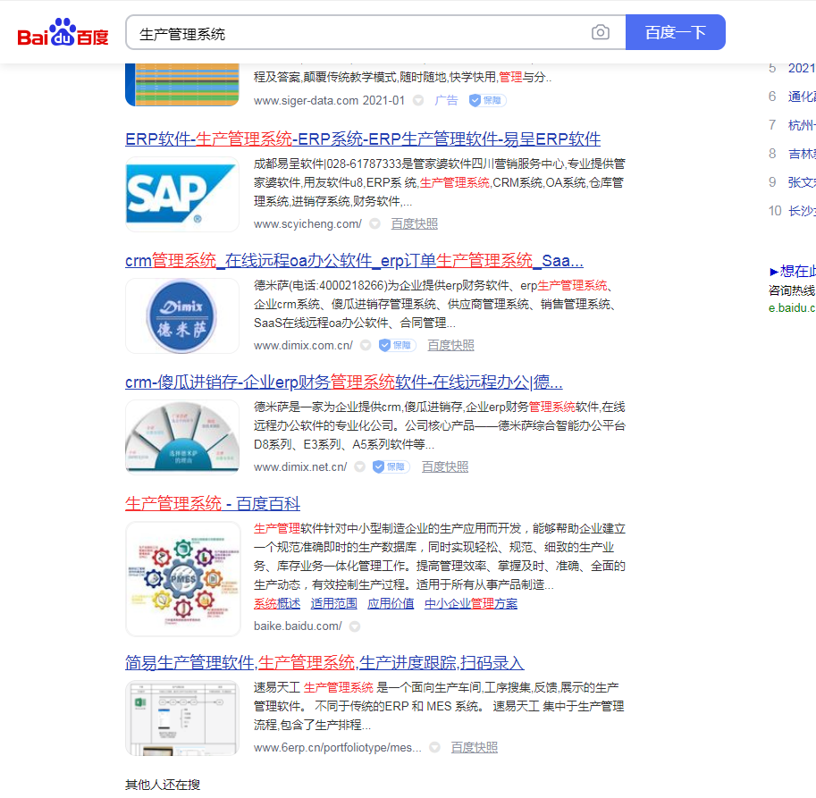Open the siger-data.com result thumbnail
This screenshot has width=816, height=798.
(x=182, y=84)
